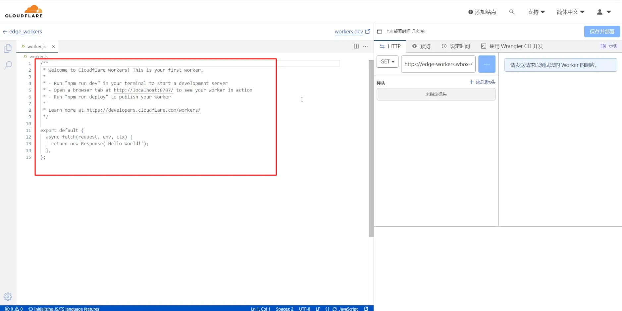622x311 pixels.
Task: Open editor More Actions menu
Action: [x=365, y=46]
